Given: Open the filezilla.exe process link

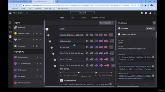Looking at the screenshot, I should (66, 59).
